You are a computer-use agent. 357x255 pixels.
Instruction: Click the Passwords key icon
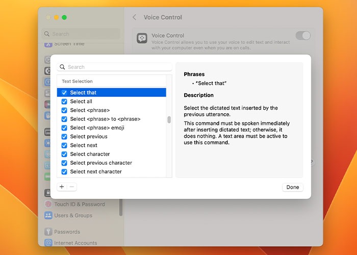click(48, 232)
